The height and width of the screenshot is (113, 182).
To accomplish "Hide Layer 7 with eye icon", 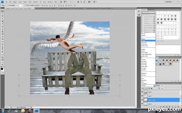I will click(x=142, y=96).
